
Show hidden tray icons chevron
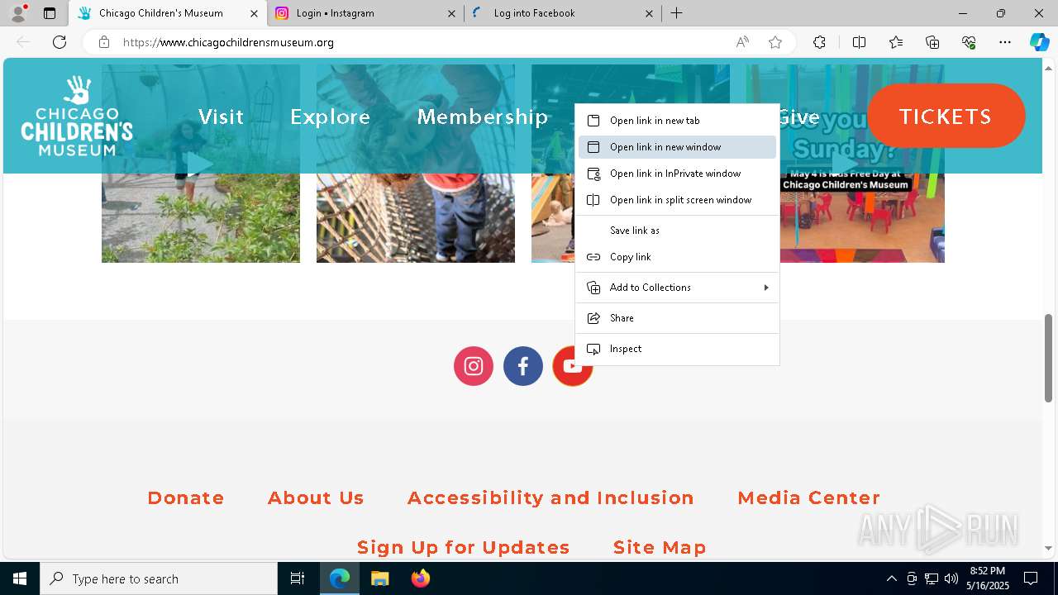(x=891, y=578)
